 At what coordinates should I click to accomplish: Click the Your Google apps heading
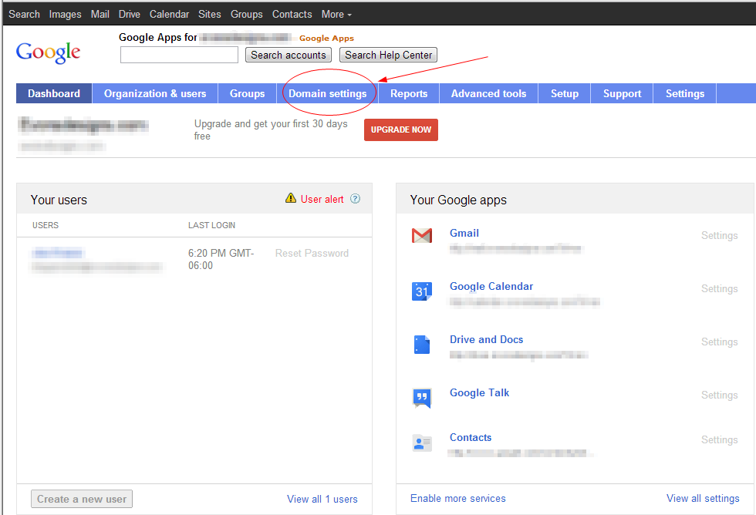pos(458,200)
